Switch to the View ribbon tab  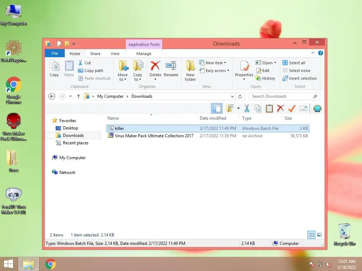(x=115, y=54)
